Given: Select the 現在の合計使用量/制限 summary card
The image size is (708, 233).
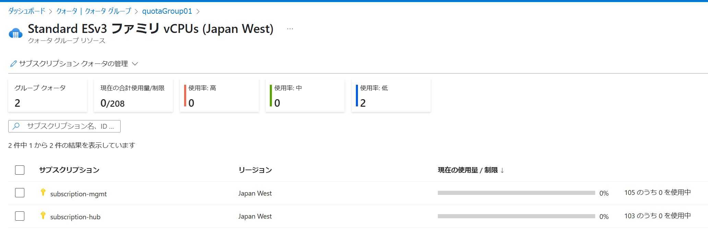Looking at the screenshot, I should [133, 95].
